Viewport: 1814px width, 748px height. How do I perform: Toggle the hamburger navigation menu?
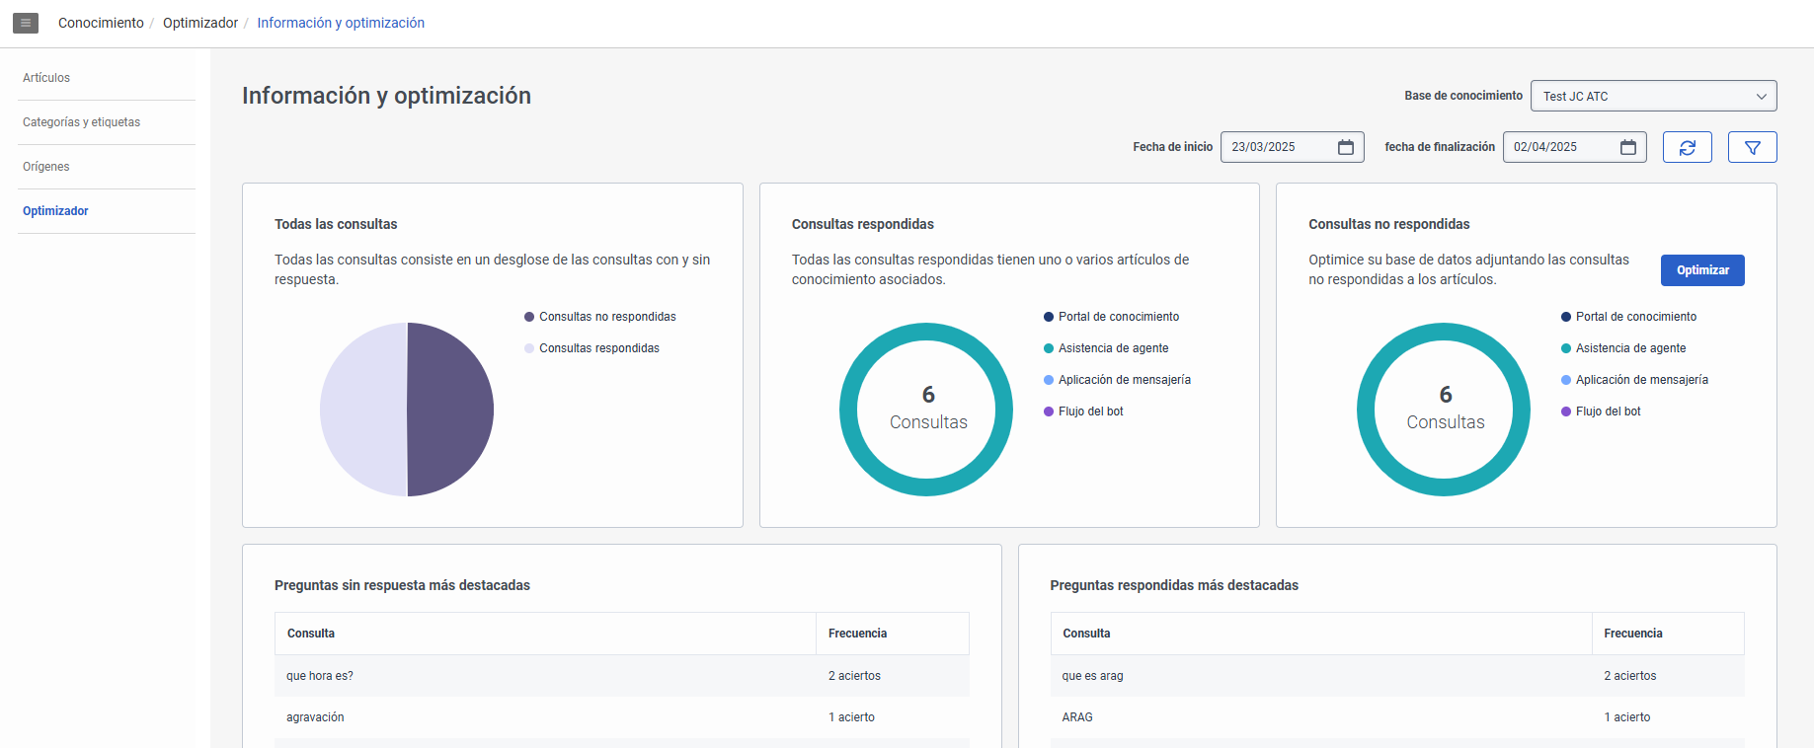(x=26, y=23)
